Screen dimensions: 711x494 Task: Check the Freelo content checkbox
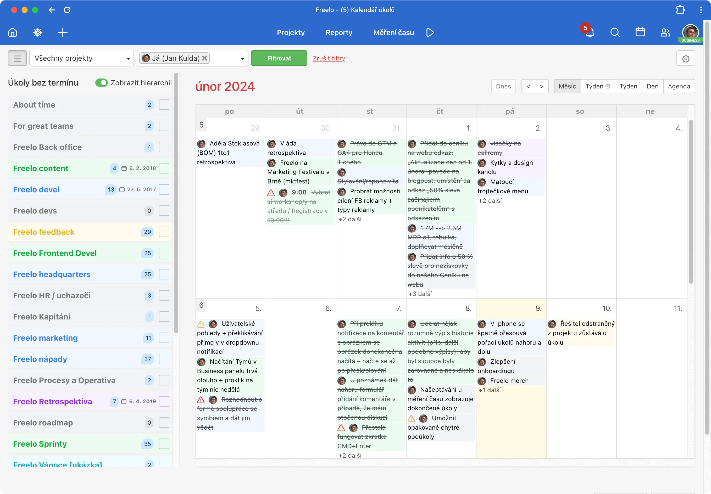164,169
